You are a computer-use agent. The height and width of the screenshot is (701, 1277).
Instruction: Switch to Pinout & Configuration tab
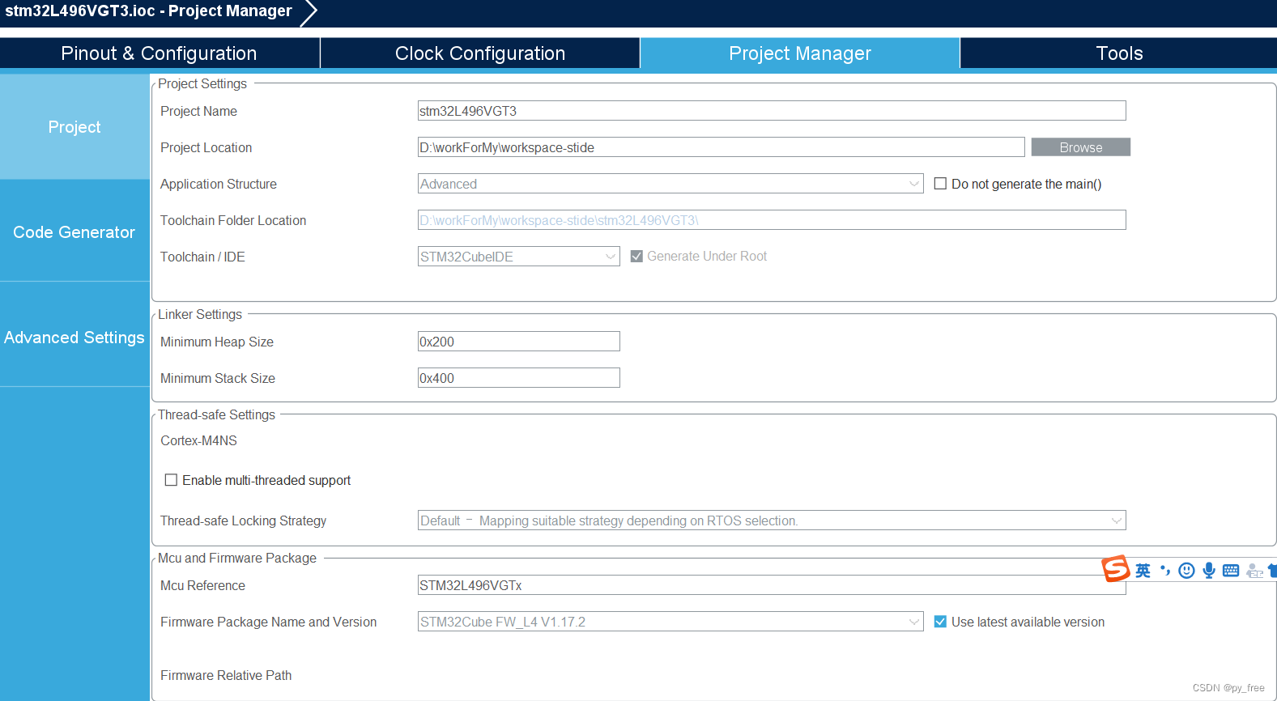(x=160, y=53)
